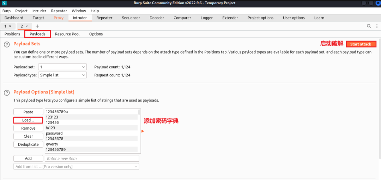Image resolution: width=381 pixels, height=180 pixels.
Task: Click the Paste button
Action: coord(28,112)
